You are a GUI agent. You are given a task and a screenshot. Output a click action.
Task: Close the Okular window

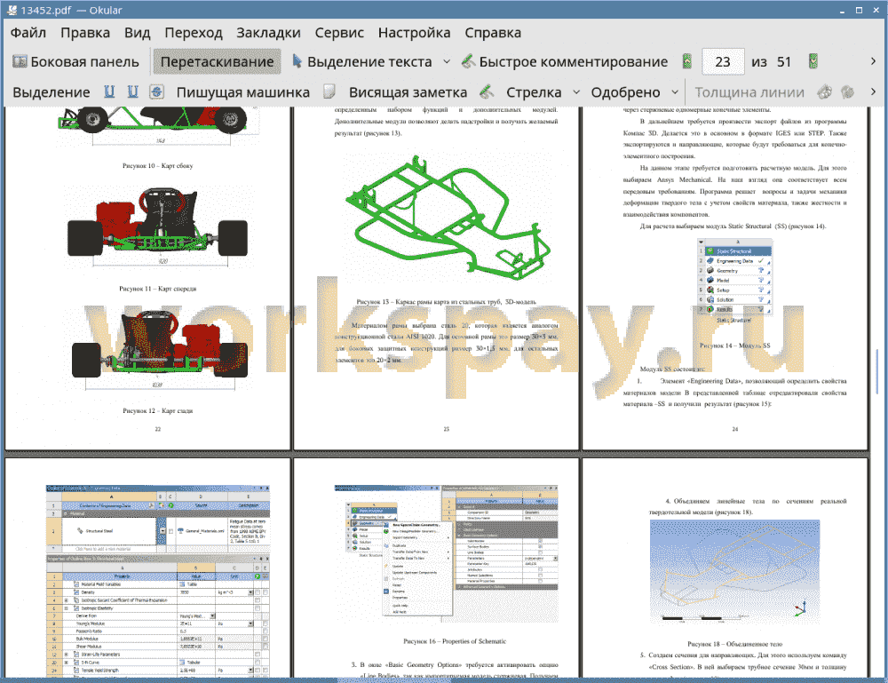[875, 10]
